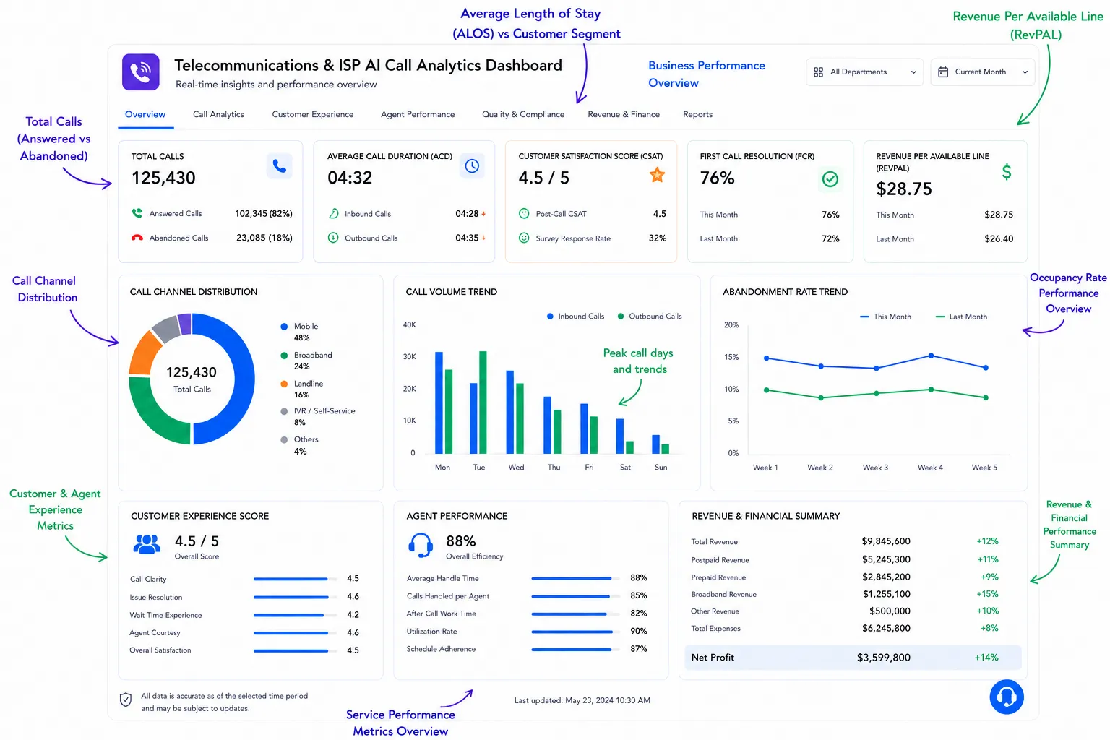1110x740 pixels.
Task: Toggle the Inbound Calls chart legend
Action: click(x=576, y=317)
